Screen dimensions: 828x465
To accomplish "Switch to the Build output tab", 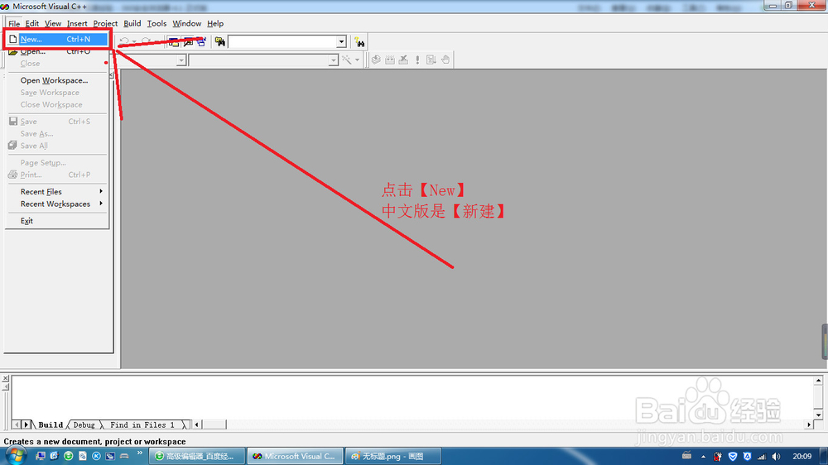I will (x=51, y=425).
